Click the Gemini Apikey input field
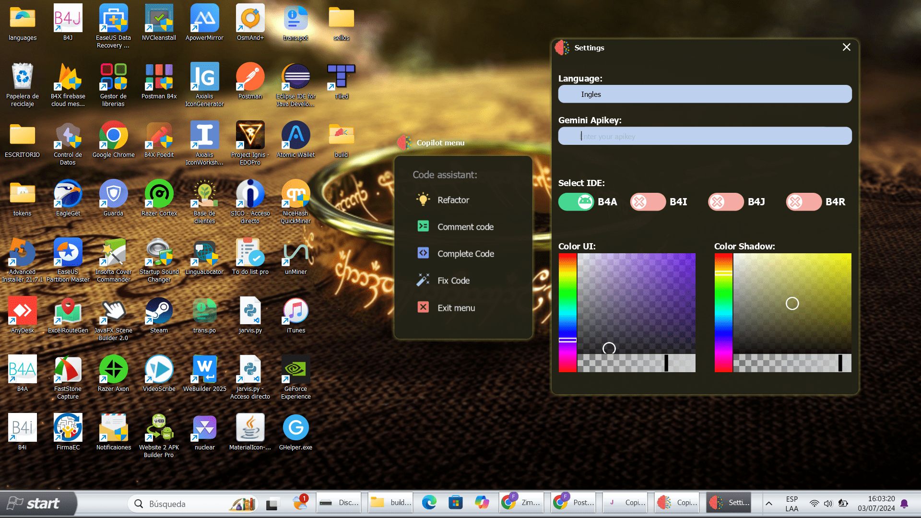 [x=705, y=136]
